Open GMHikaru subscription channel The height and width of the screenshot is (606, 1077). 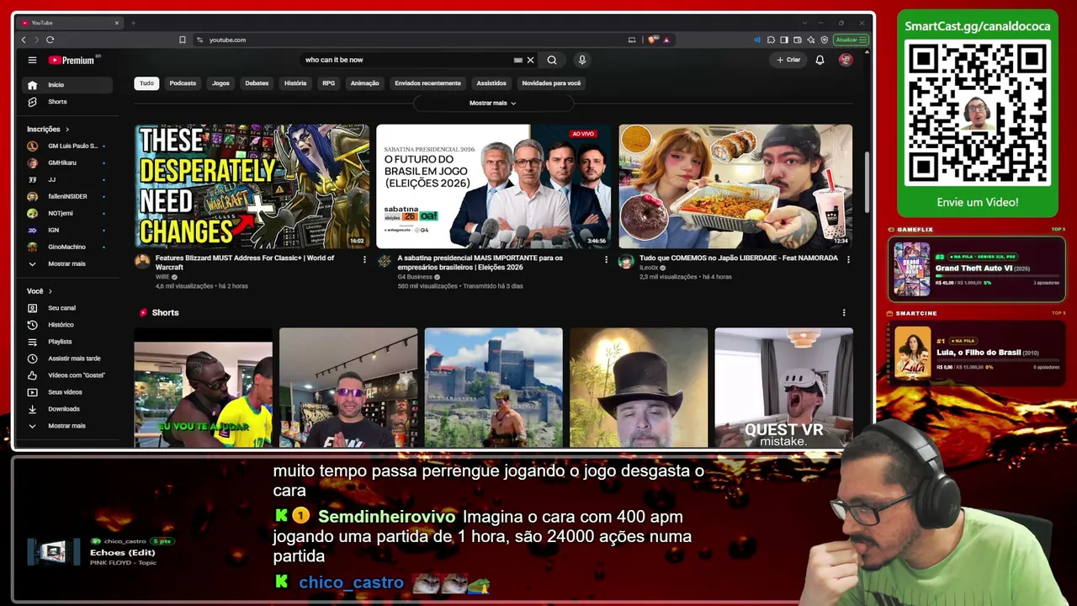(x=69, y=163)
